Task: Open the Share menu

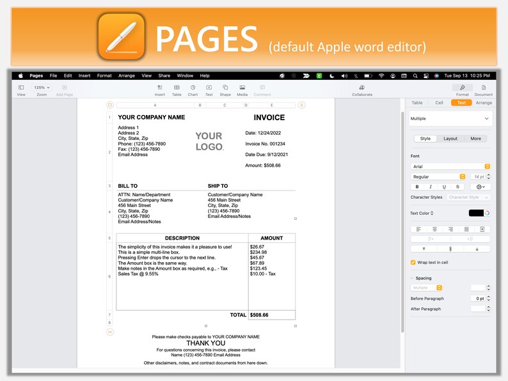Action: tap(164, 75)
